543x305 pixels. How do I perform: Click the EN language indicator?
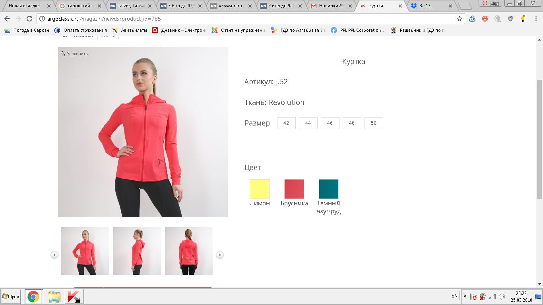(x=454, y=296)
